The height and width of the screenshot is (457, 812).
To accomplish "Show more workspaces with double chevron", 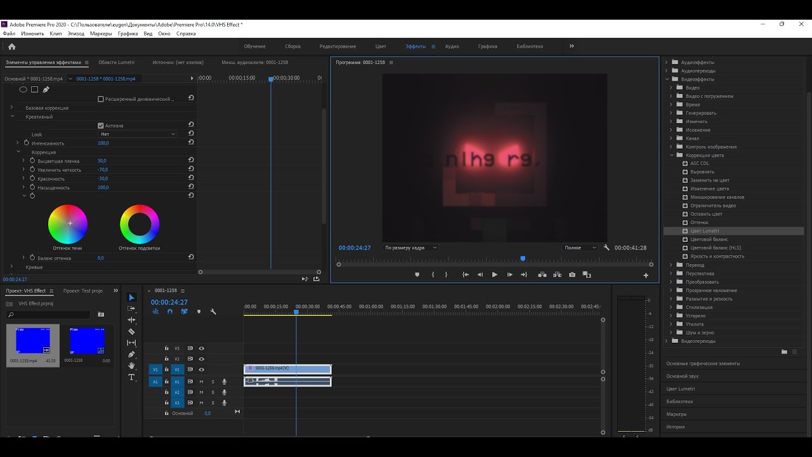I will point(572,46).
